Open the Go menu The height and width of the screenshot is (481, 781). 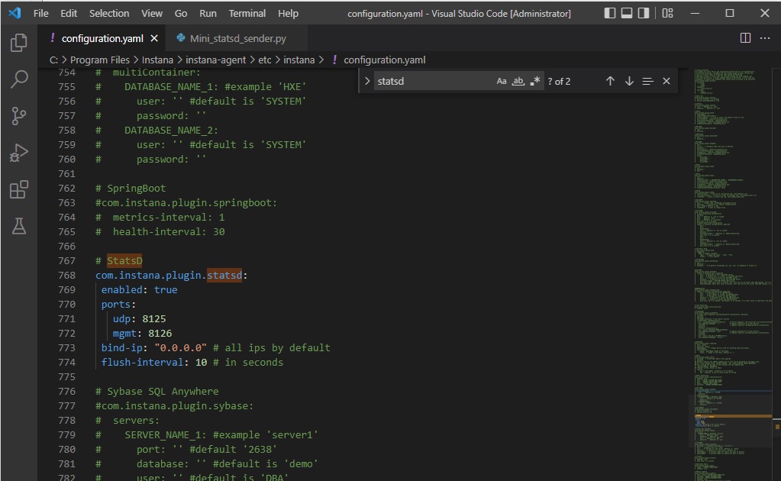[x=181, y=14]
